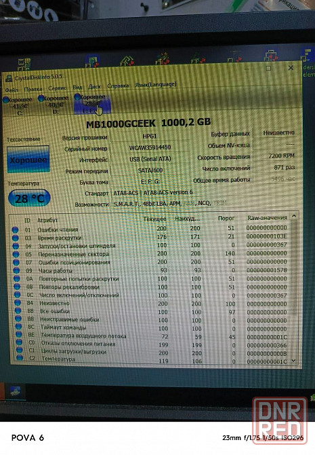The height and width of the screenshot is (455, 315).
Task: Select the Ошибки чтения row
Action: (x=150, y=229)
